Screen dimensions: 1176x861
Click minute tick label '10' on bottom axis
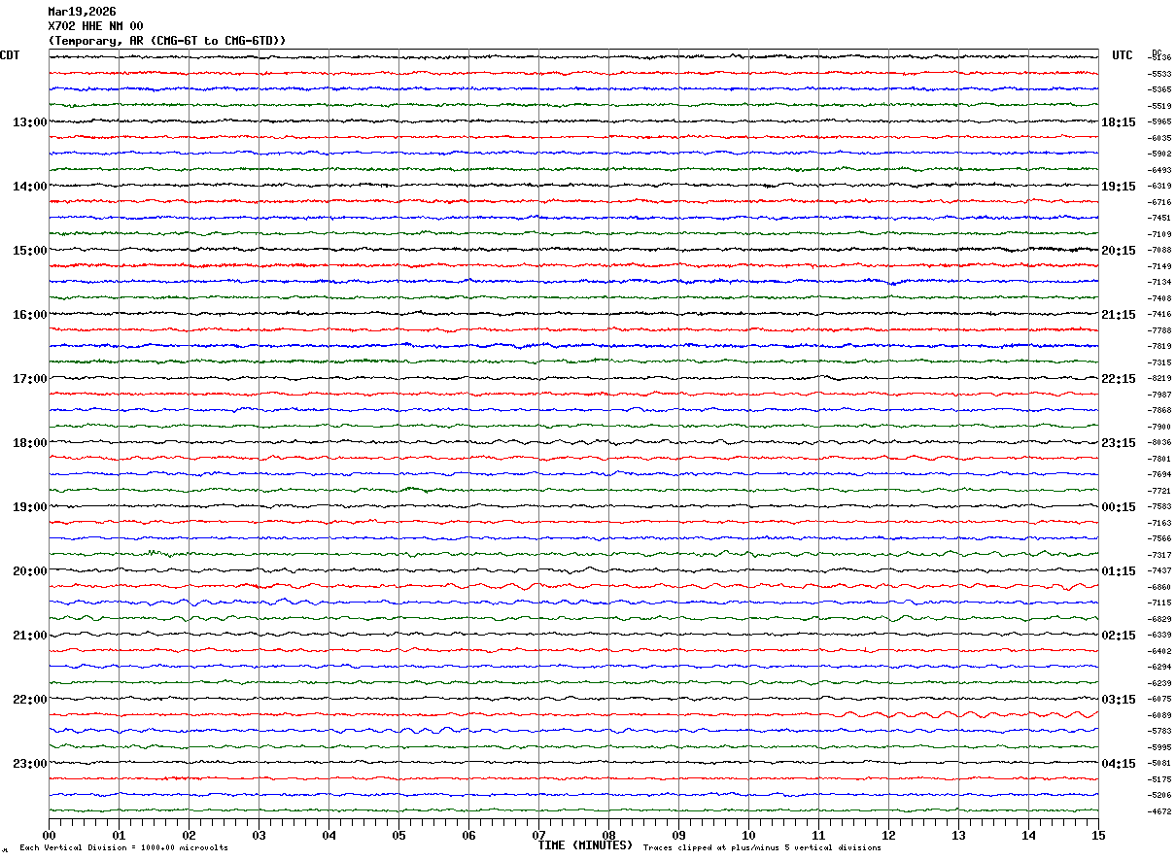tap(748, 835)
